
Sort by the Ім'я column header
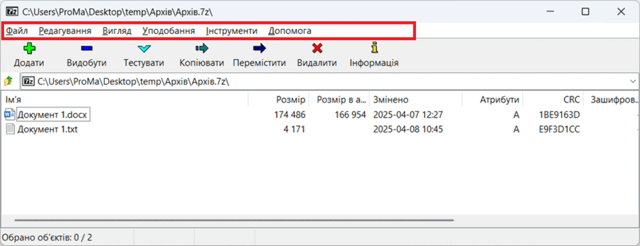125,100
